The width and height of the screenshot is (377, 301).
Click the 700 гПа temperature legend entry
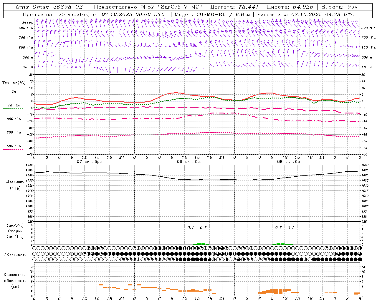[x=14, y=133]
